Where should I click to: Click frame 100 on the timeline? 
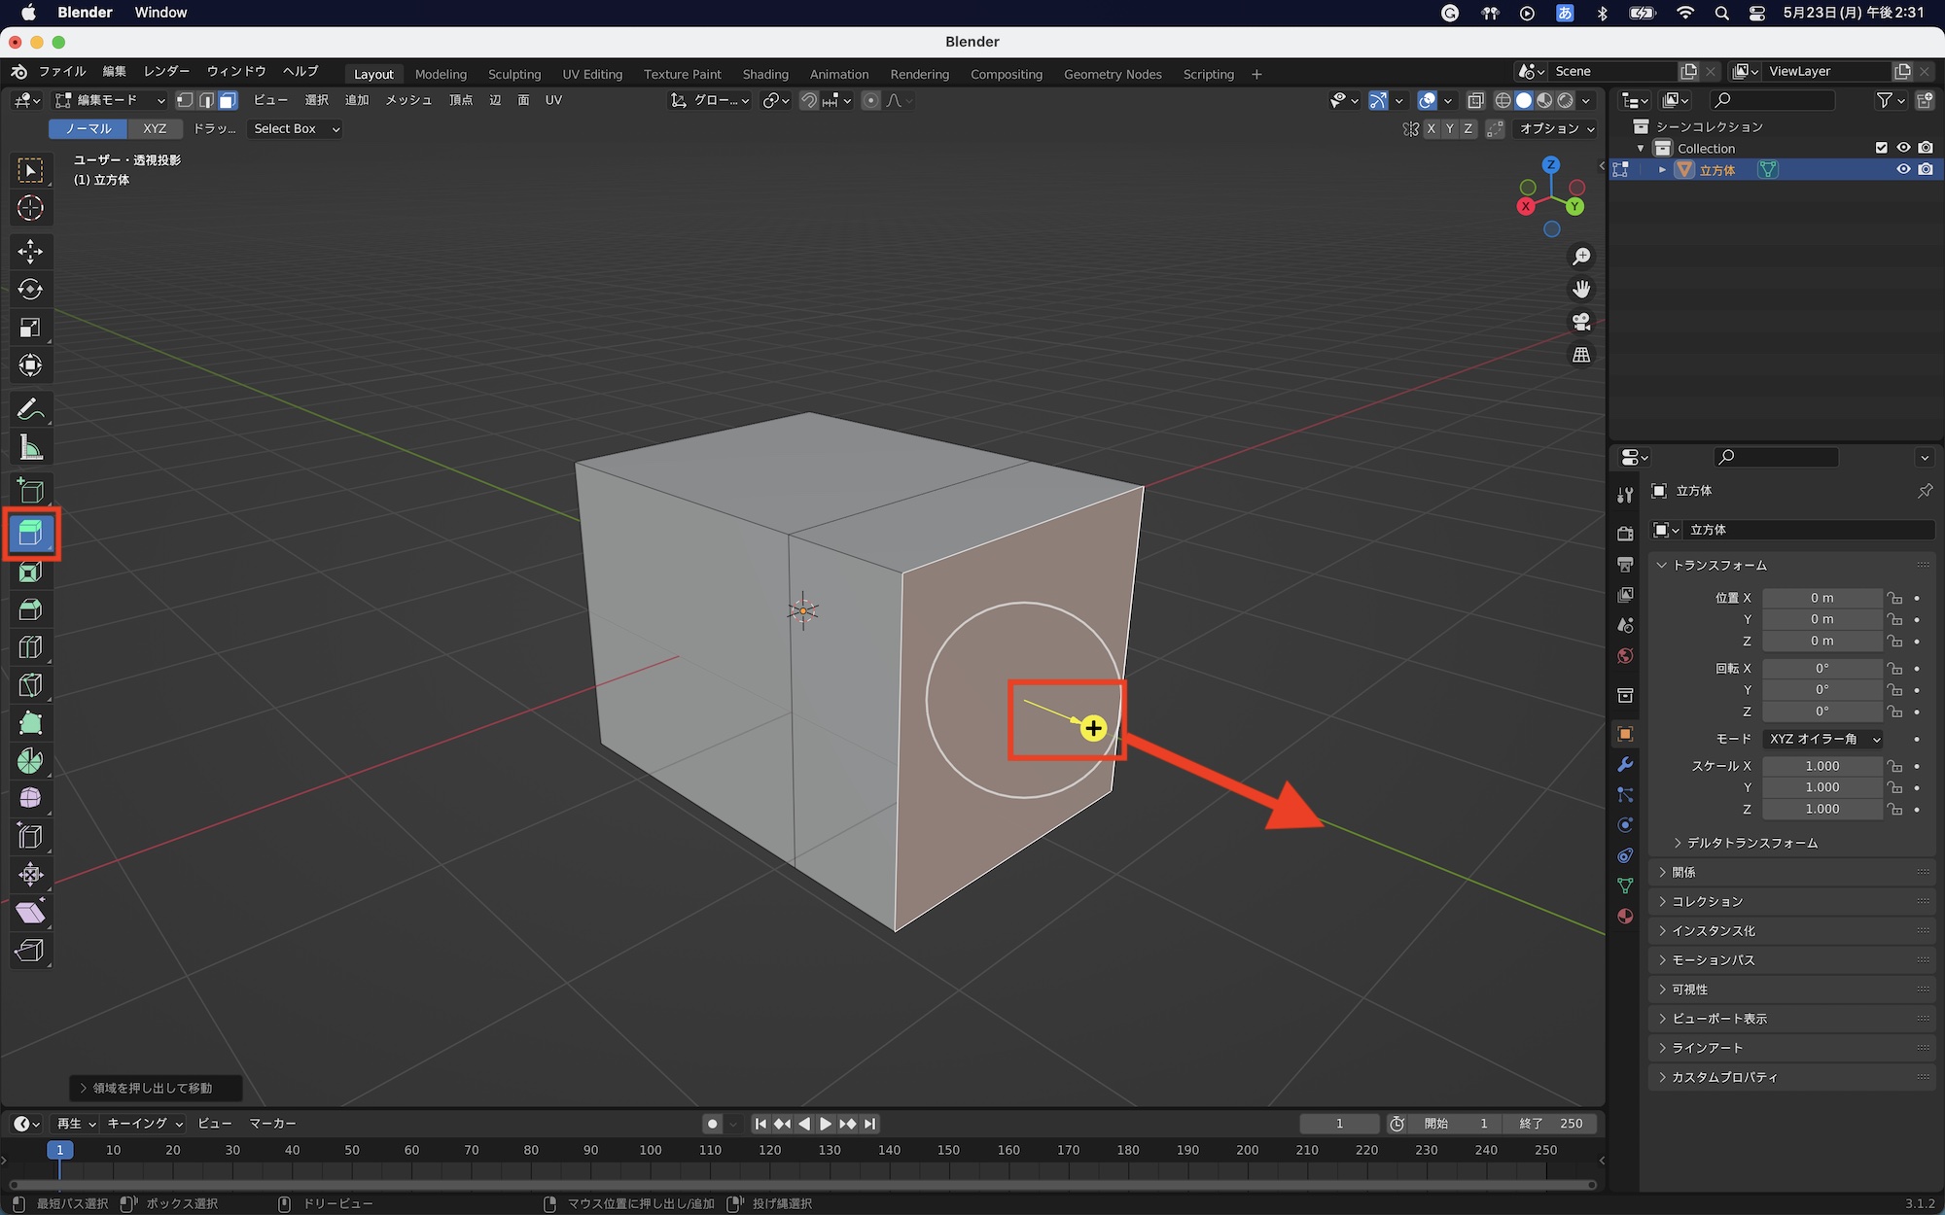(x=651, y=1151)
